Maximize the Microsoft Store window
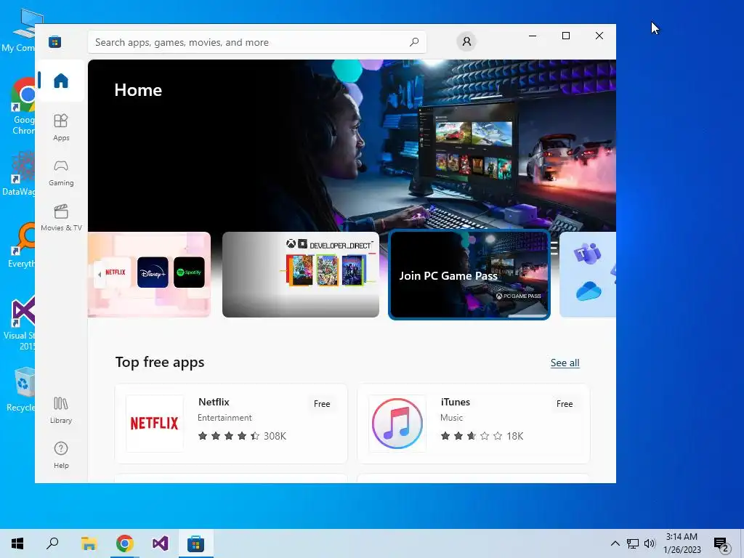This screenshot has width=744, height=558. tap(565, 36)
